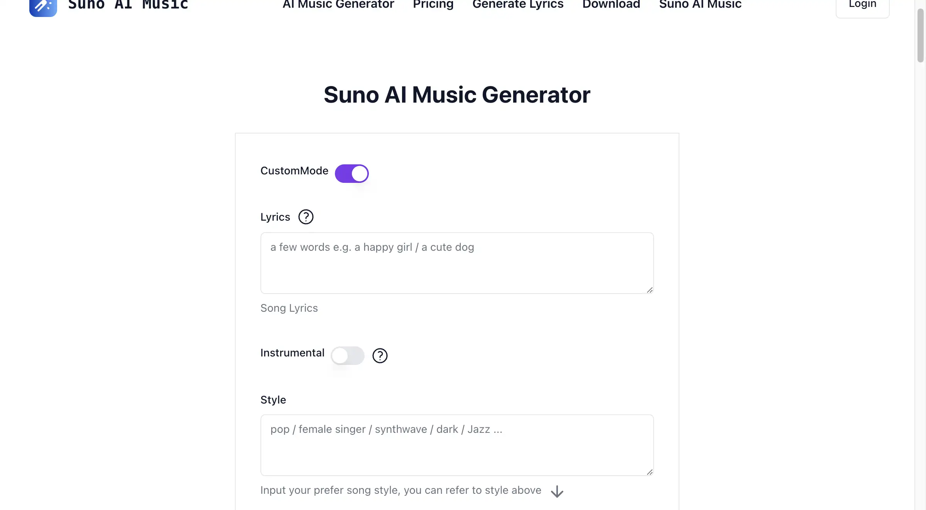The image size is (926, 510).
Task: Visit Suno AI Music nav entry
Action: [700, 5]
